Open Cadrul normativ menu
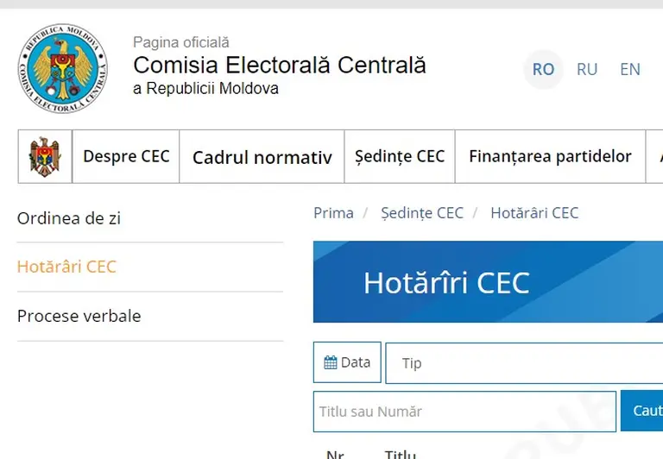This screenshot has height=459, width=663. coord(262,157)
